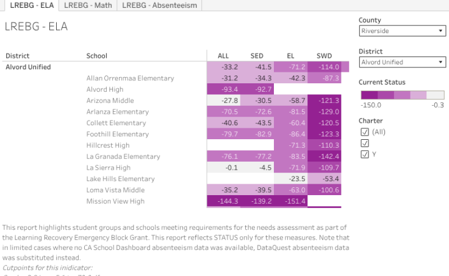Click the darkest purple Current Status swatch
This screenshot has width=449, height=276.
369,95
